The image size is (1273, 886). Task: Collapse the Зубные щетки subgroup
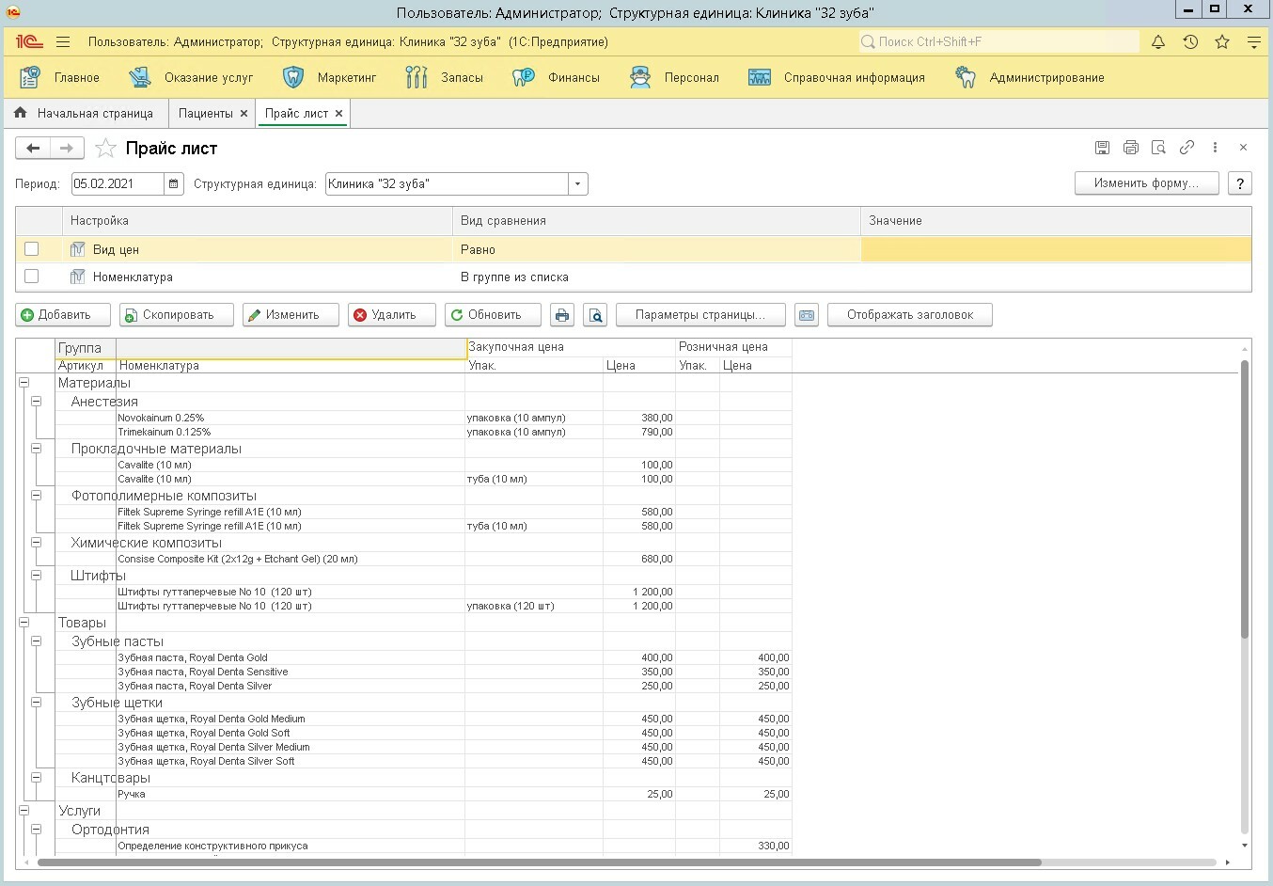(36, 703)
